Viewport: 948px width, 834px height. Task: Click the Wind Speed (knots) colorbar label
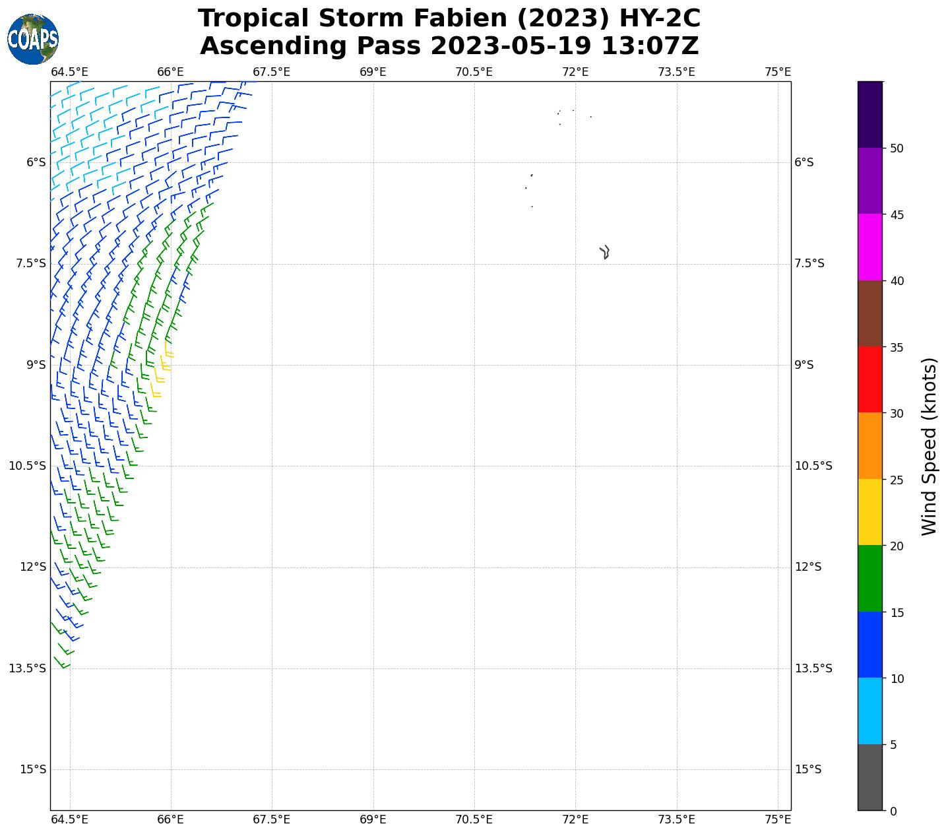[x=929, y=446]
